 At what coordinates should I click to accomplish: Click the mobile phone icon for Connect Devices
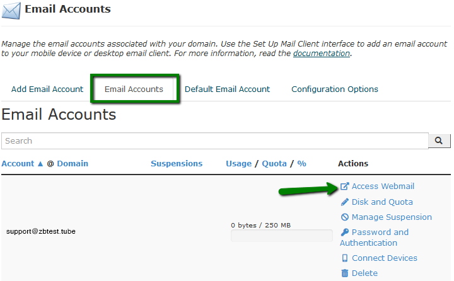345,258
